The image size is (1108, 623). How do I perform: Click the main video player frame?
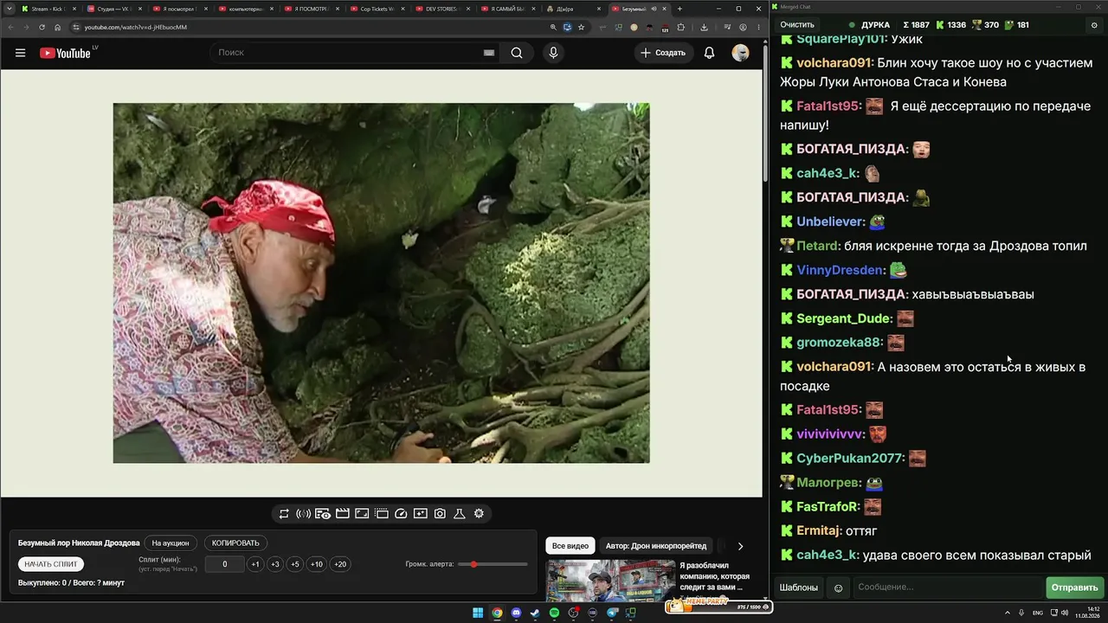pyautogui.click(x=381, y=283)
